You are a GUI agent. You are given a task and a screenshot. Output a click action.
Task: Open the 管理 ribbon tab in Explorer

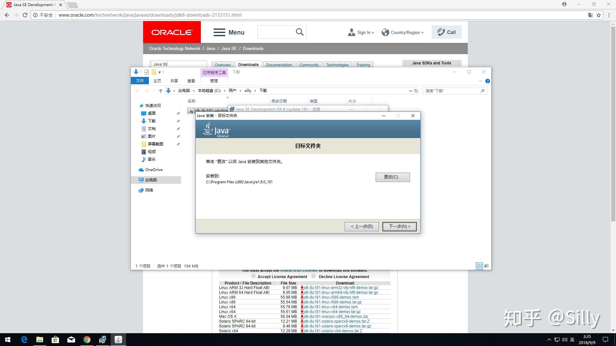(214, 81)
